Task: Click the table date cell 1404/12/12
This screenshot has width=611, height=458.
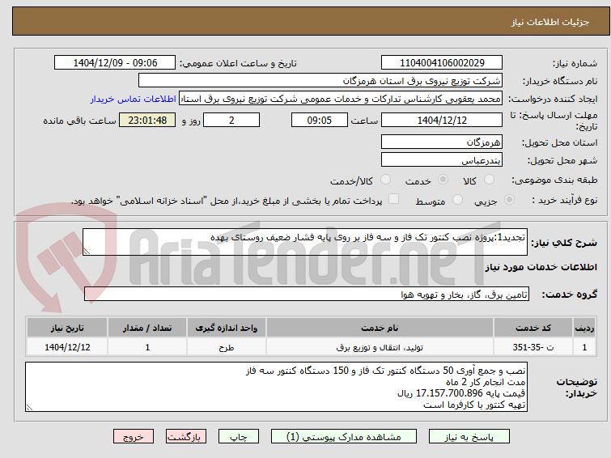Action: (67, 347)
